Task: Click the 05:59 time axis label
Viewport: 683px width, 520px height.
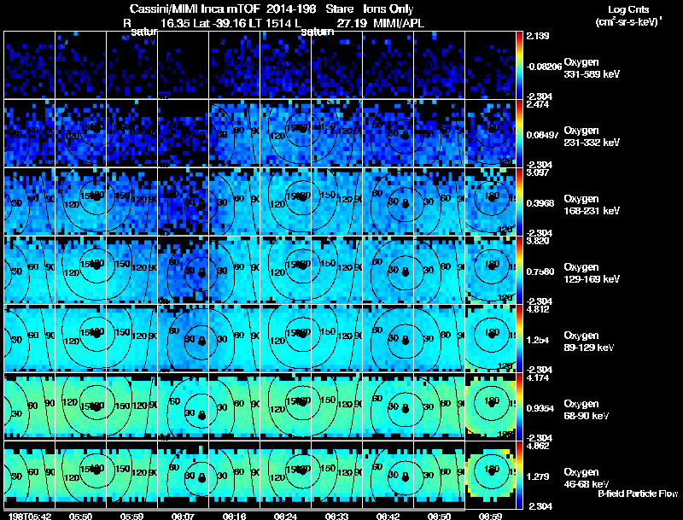Action: pyautogui.click(x=131, y=516)
